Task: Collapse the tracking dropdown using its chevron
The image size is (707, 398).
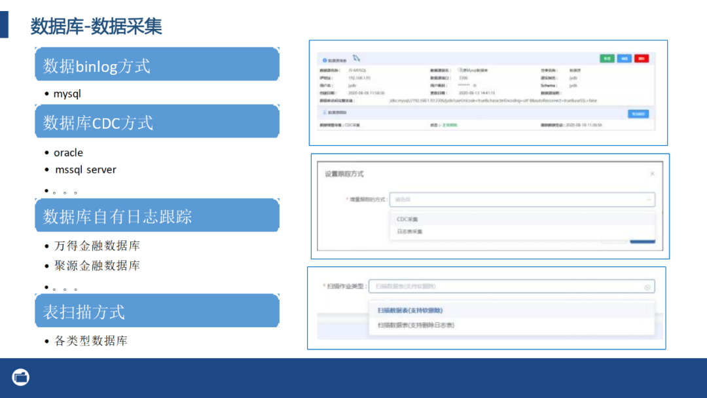Action: tap(648, 199)
